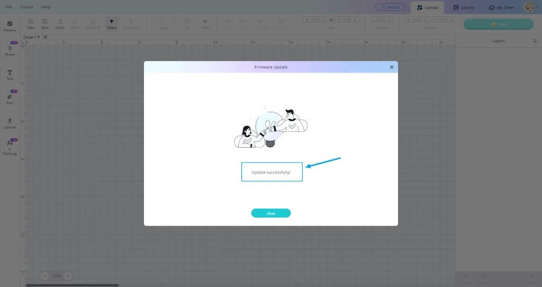Open the File menu
This screenshot has height=287, width=542.
(x=9, y=7)
